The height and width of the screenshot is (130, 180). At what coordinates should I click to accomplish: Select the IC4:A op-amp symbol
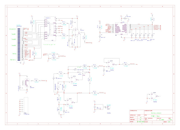tap(74, 80)
